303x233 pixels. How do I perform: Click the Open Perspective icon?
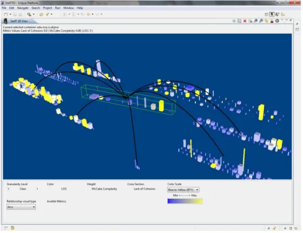point(267,14)
